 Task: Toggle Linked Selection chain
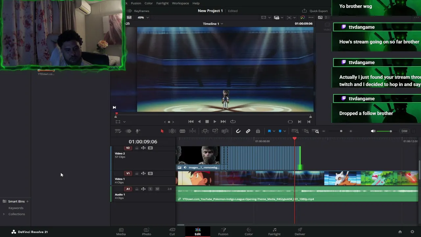point(248,131)
